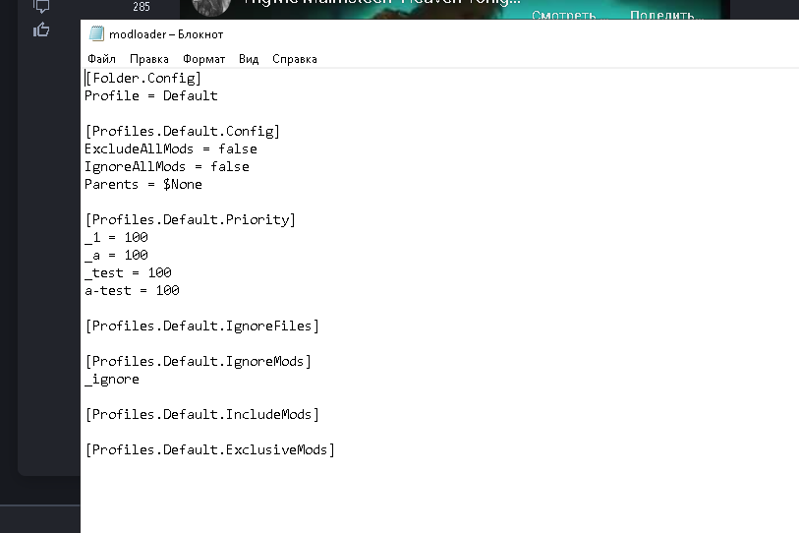Open the Справка menu
Viewport: 799px width, 533px height.
coord(295,59)
